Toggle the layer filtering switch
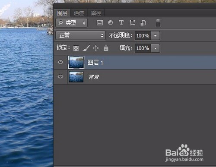Image resolution: width=216 pixels, height=167 pixels. [x=158, y=23]
